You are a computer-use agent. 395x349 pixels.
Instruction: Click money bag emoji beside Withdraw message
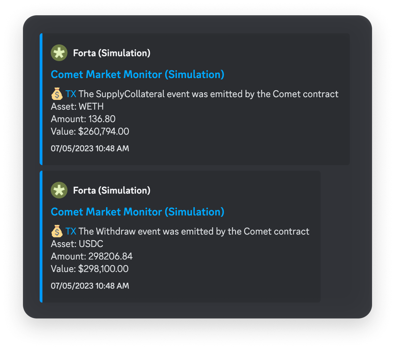(57, 231)
